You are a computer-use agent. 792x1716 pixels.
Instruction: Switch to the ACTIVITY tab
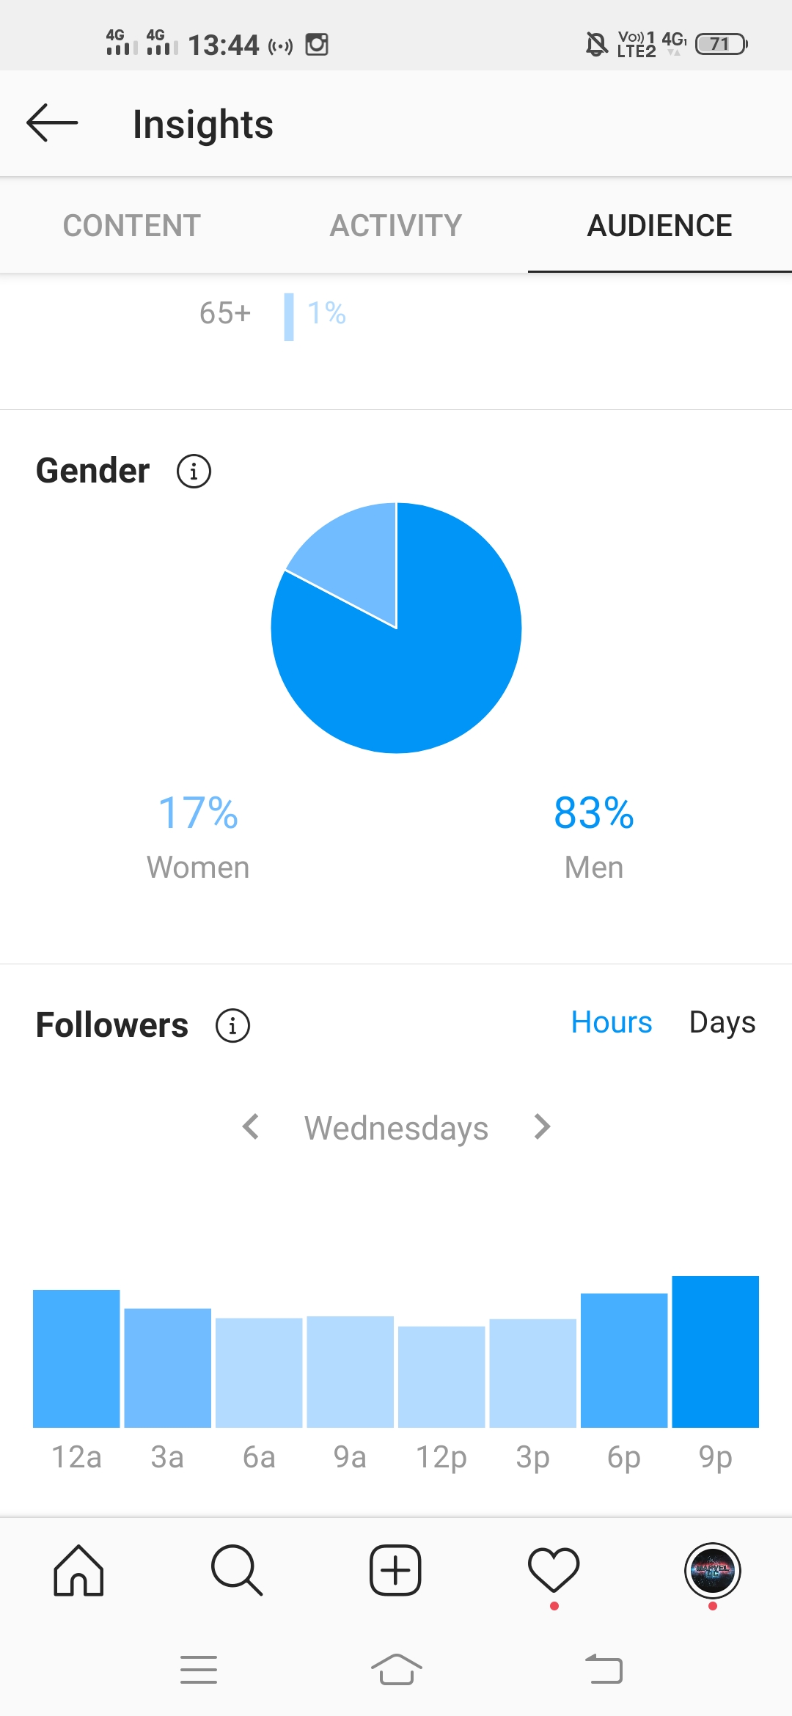396,225
